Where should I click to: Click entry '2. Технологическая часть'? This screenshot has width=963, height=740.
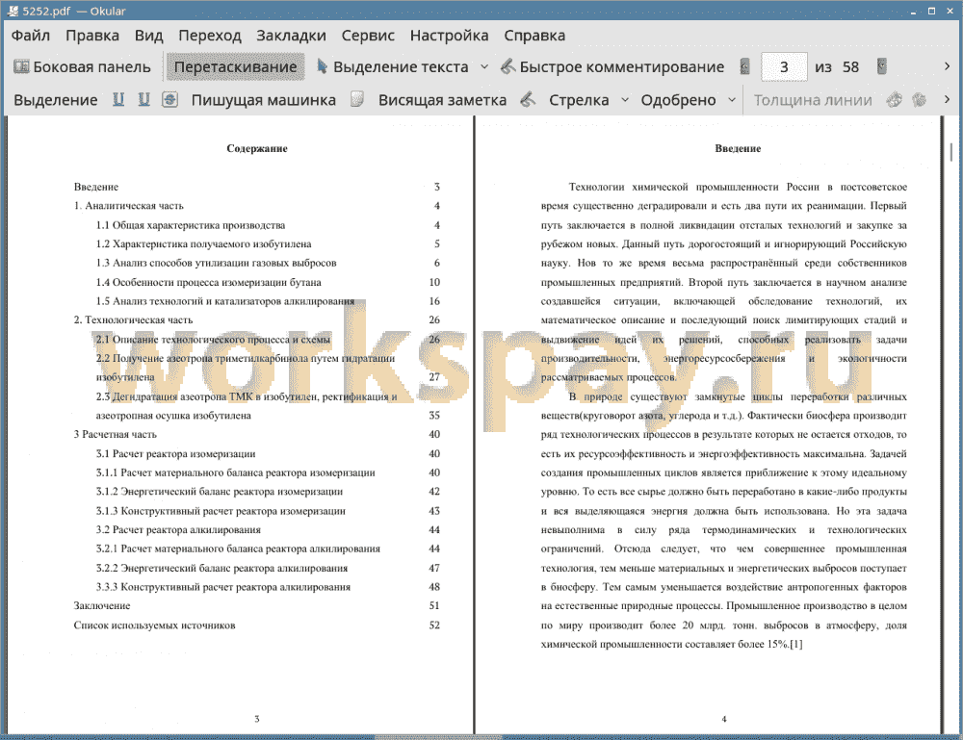click(x=133, y=319)
